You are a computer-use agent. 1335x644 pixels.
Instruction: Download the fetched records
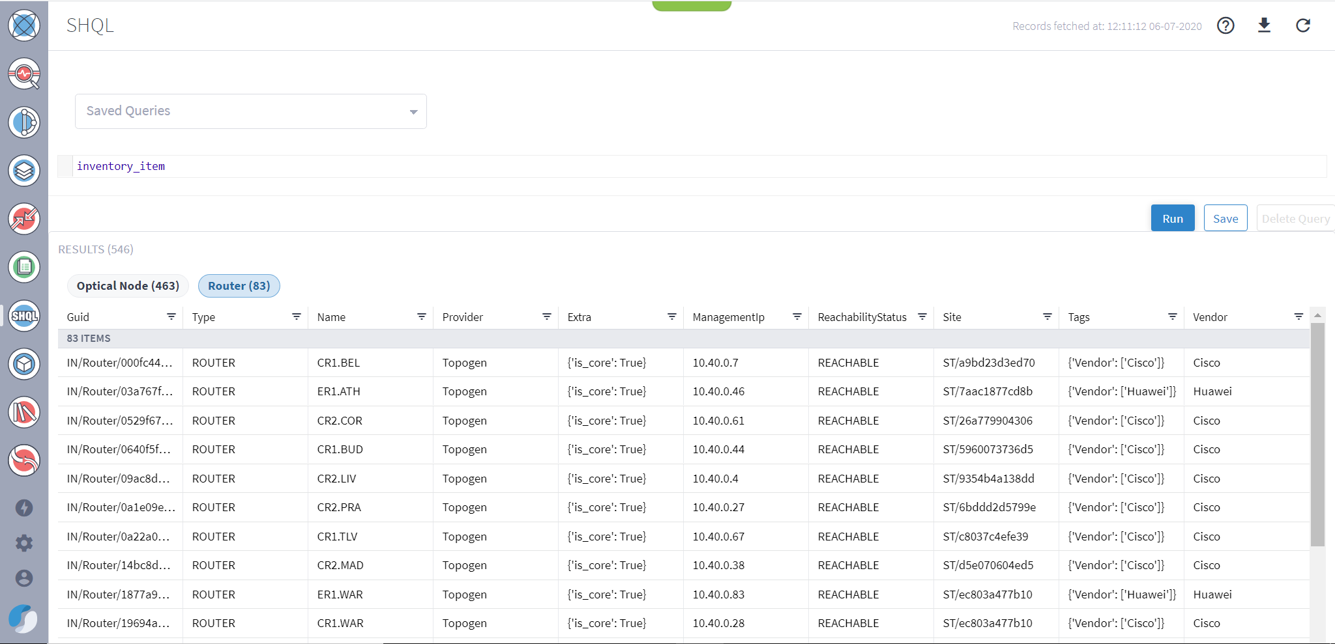(x=1264, y=25)
